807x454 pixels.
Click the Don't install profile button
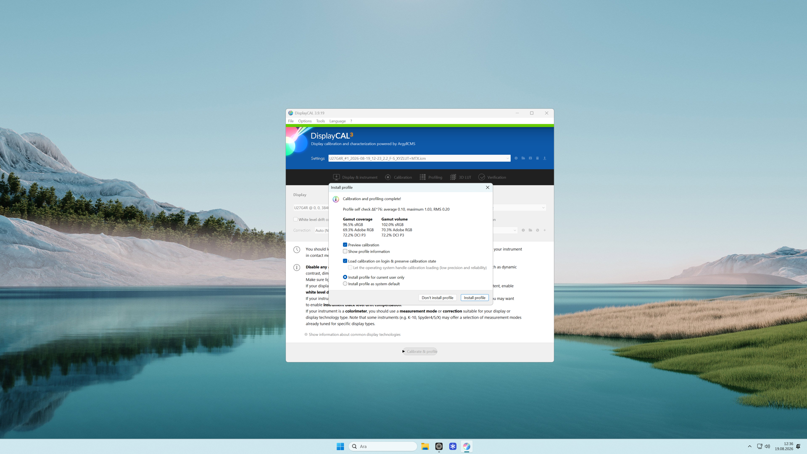(x=437, y=298)
